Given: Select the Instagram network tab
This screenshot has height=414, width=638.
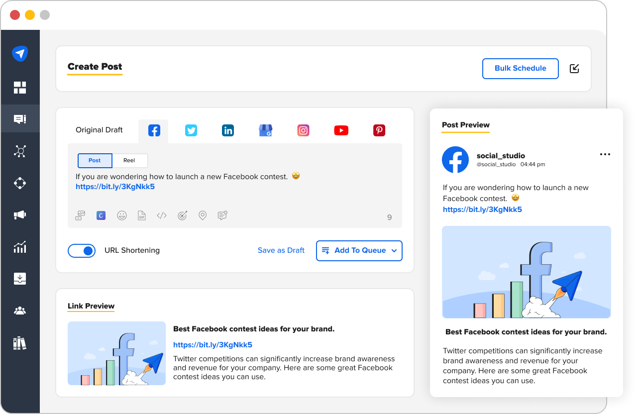Looking at the screenshot, I should (303, 130).
